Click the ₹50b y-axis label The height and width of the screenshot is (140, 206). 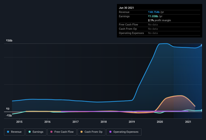[x=9, y=40]
